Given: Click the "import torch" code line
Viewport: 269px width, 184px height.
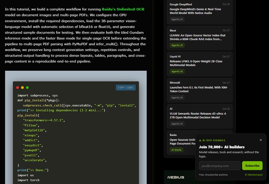Looking at the screenshot, I should pos(28,180).
